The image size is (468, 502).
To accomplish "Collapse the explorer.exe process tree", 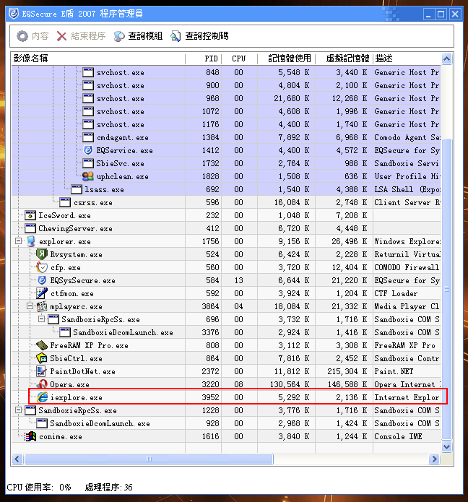I will (x=19, y=241).
